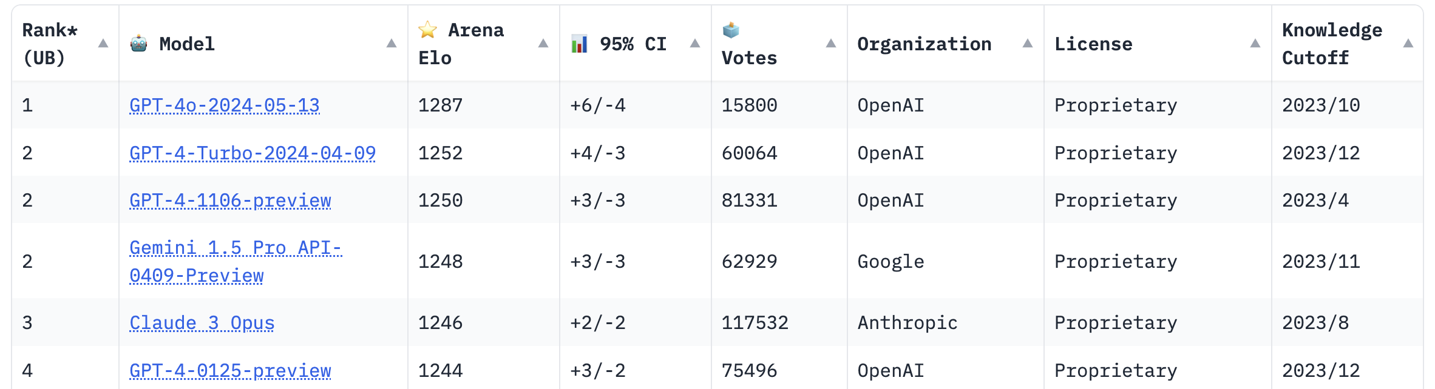Sort by Model name using sort arrow
1435x389 pixels.
click(392, 43)
